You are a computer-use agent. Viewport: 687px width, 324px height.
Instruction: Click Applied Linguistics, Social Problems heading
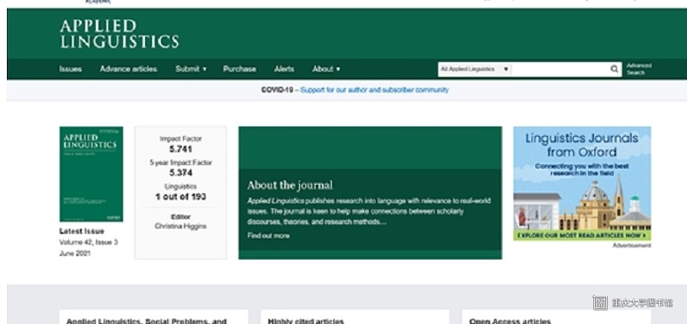coord(147,322)
